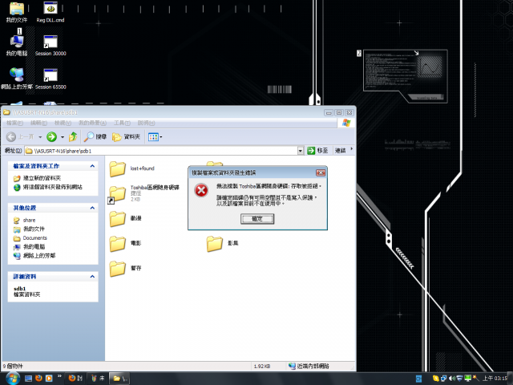513x385 pixels.
Task: Switch to the Firefox taskbar button
Action: (x=75, y=379)
